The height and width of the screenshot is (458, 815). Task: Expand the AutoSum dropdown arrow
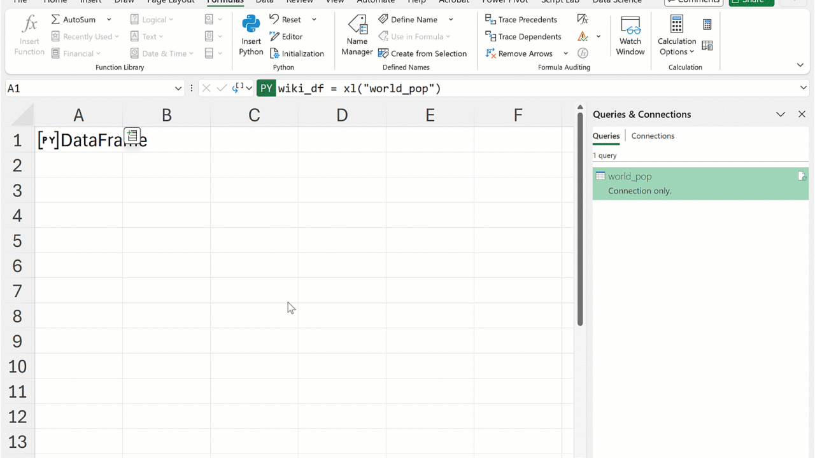(x=109, y=20)
